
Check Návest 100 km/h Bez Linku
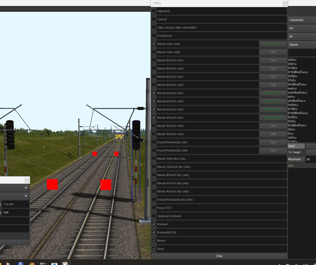coord(154,167)
